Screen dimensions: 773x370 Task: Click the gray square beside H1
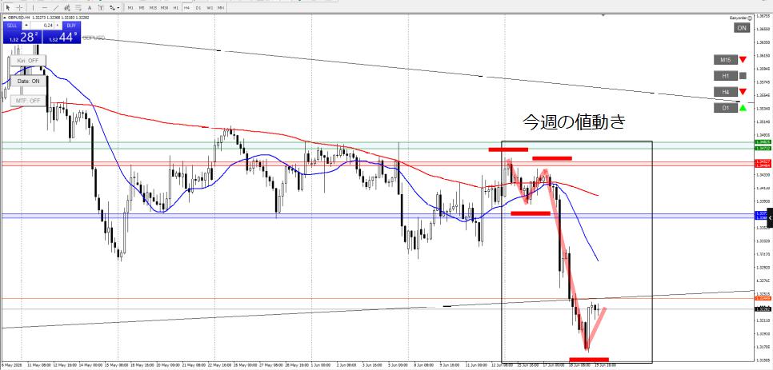743,76
